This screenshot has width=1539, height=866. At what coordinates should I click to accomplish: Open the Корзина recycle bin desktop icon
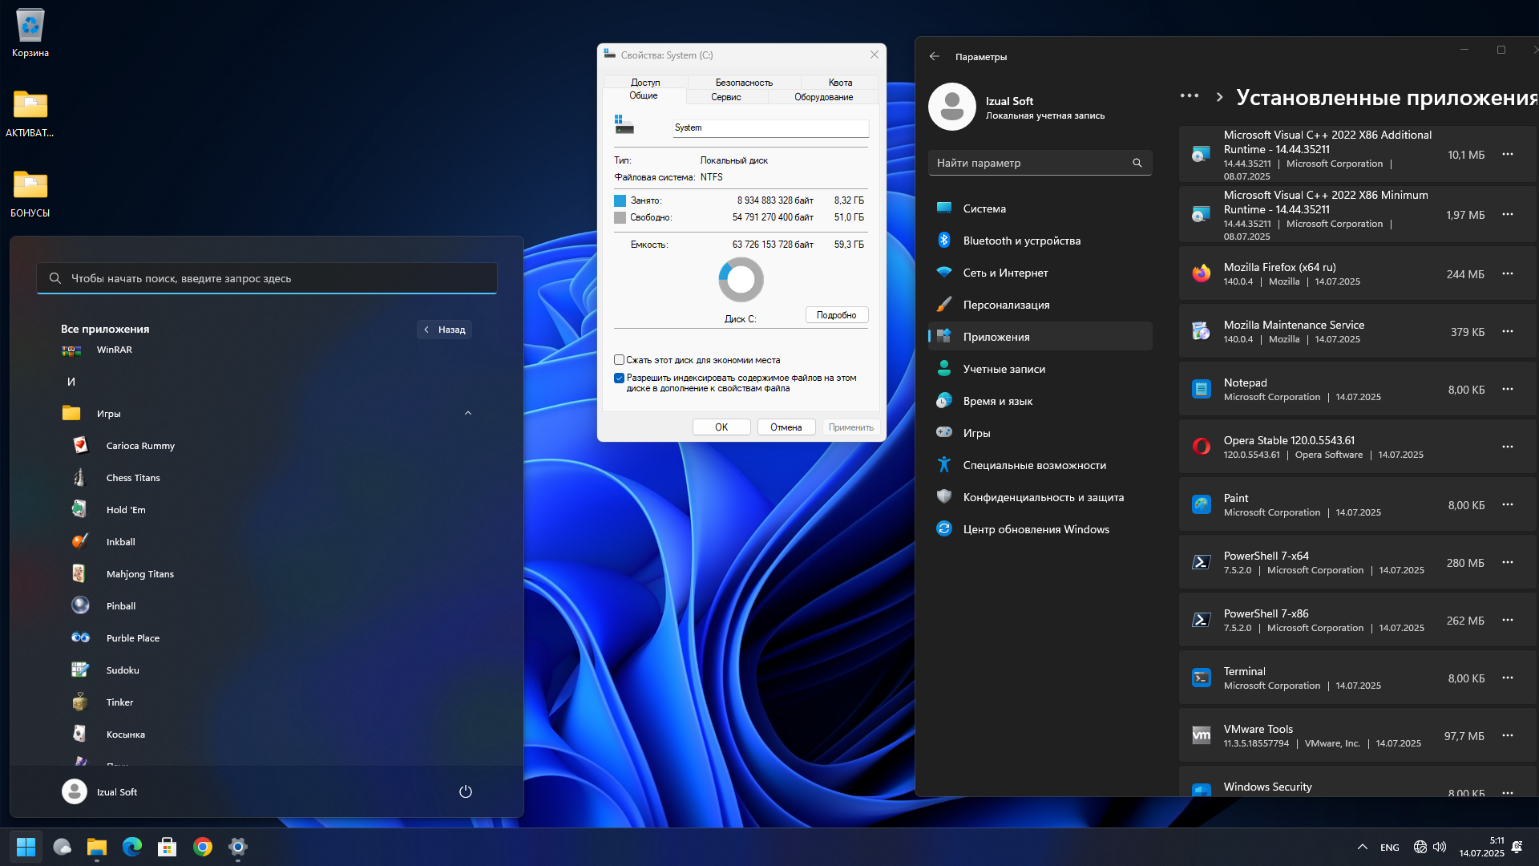(30, 34)
